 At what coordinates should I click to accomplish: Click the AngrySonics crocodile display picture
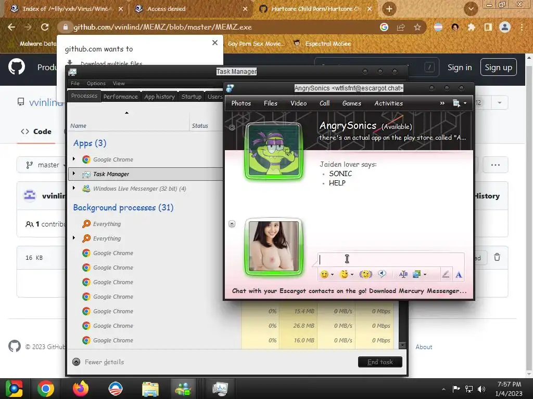[274, 151]
